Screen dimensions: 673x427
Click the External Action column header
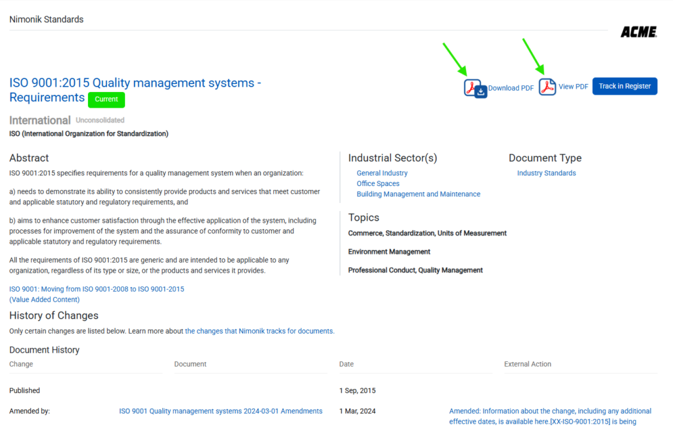(x=528, y=364)
